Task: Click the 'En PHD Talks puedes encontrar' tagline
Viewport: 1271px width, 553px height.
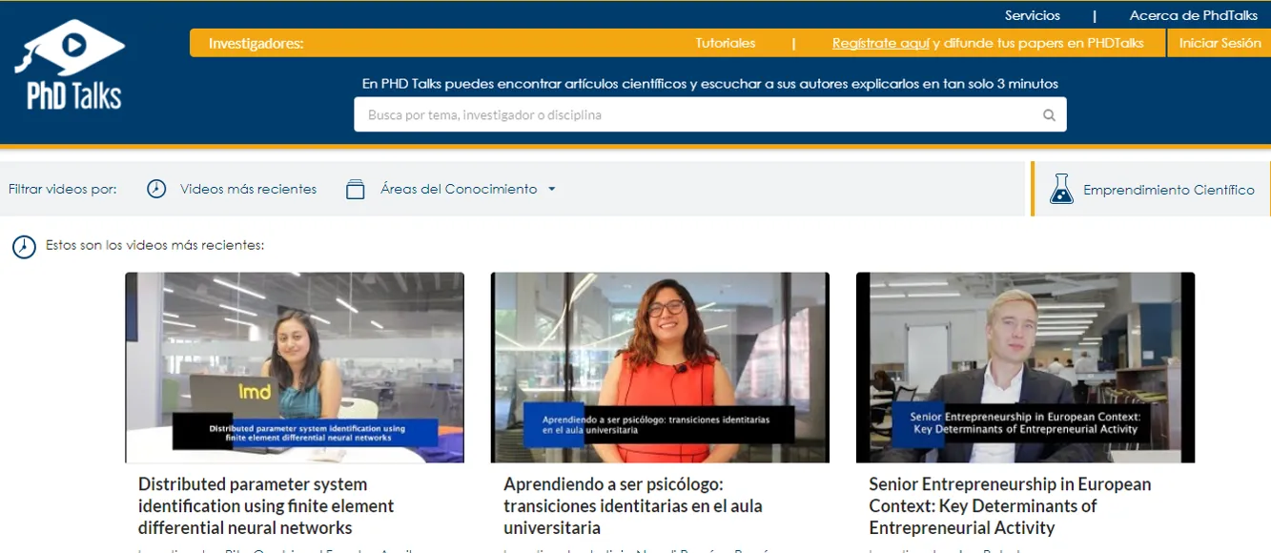Action: [709, 84]
